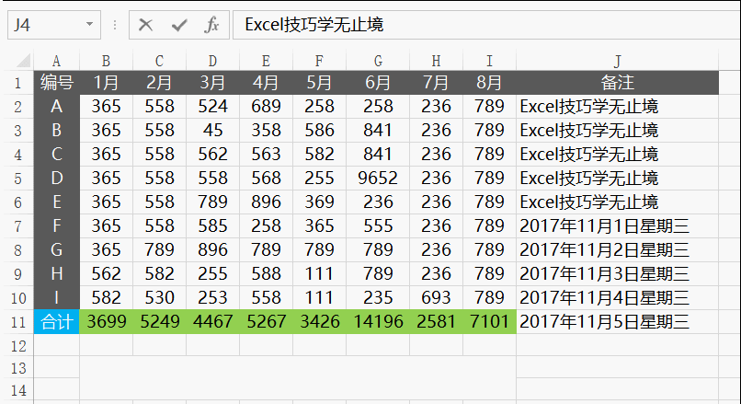This screenshot has width=741, height=404.
Task: Select cell with value 530
Action: coord(159,298)
